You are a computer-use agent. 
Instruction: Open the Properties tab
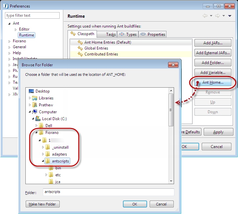(x=153, y=34)
